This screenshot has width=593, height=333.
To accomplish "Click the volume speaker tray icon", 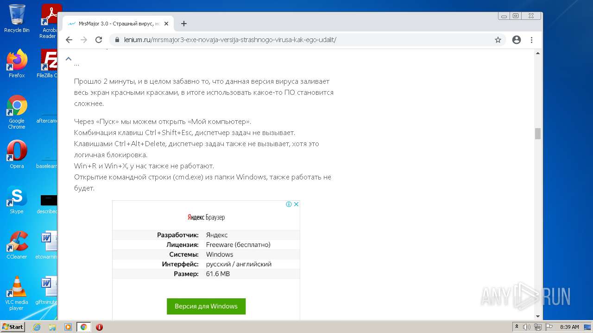I will (527, 327).
